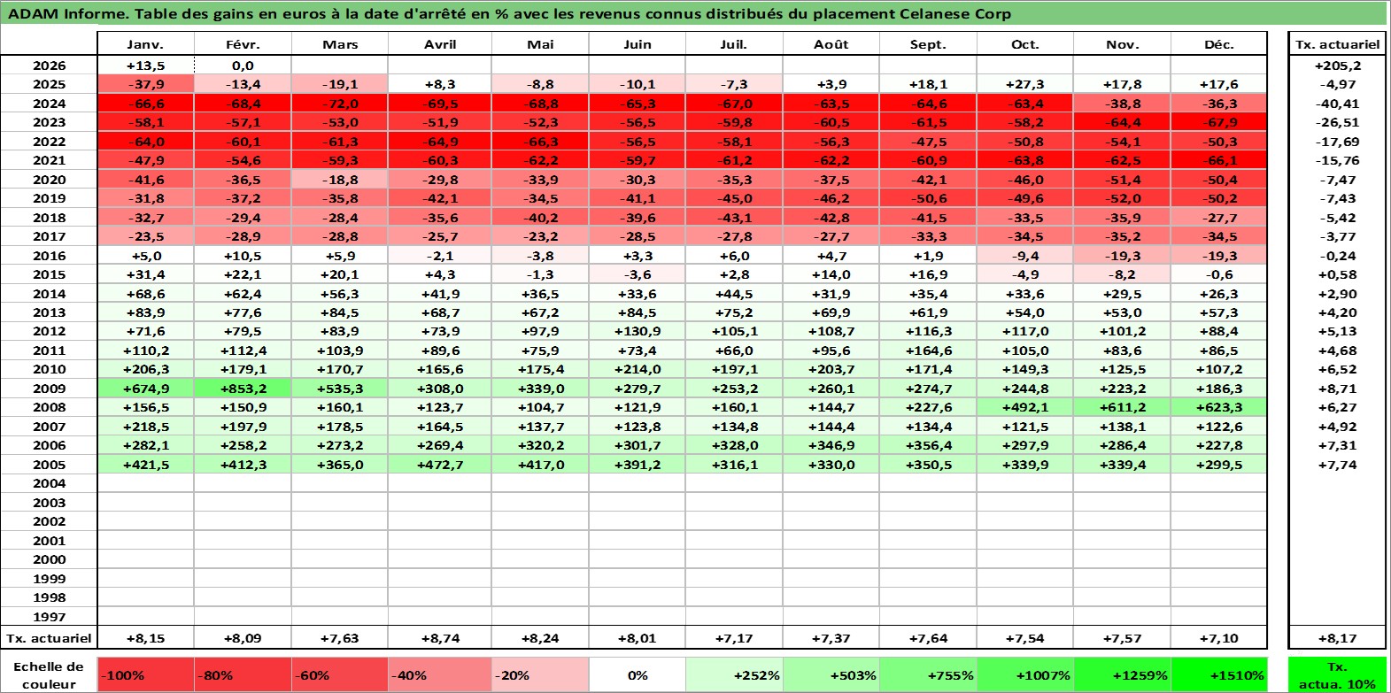Image resolution: width=1391 pixels, height=693 pixels.
Task: Click the +130,9 cell for Juin 2012
Action: pyautogui.click(x=637, y=331)
